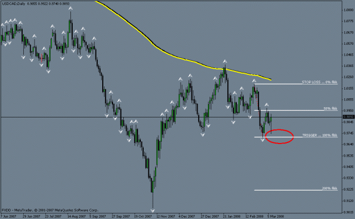355x219 pixels.
Task: Click the 0.9950 price axis label
Action: coord(348,111)
